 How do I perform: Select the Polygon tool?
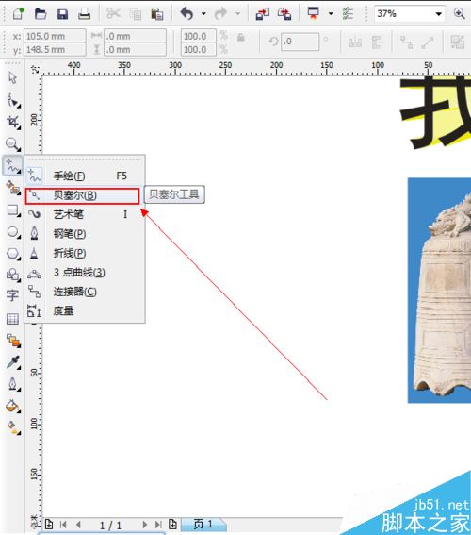[13, 254]
